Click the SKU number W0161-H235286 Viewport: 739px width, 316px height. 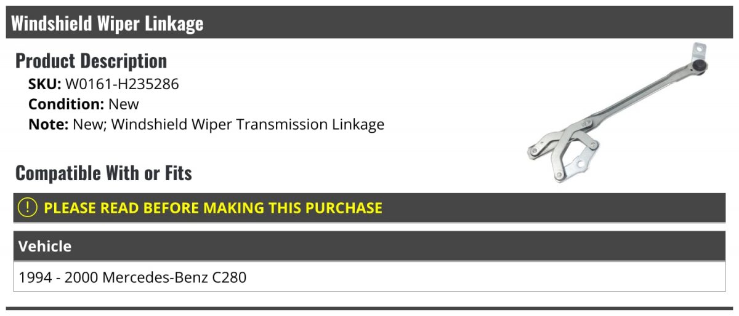point(122,84)
